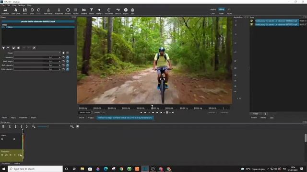Toggle keyframes for Frequency parameter

67,57
